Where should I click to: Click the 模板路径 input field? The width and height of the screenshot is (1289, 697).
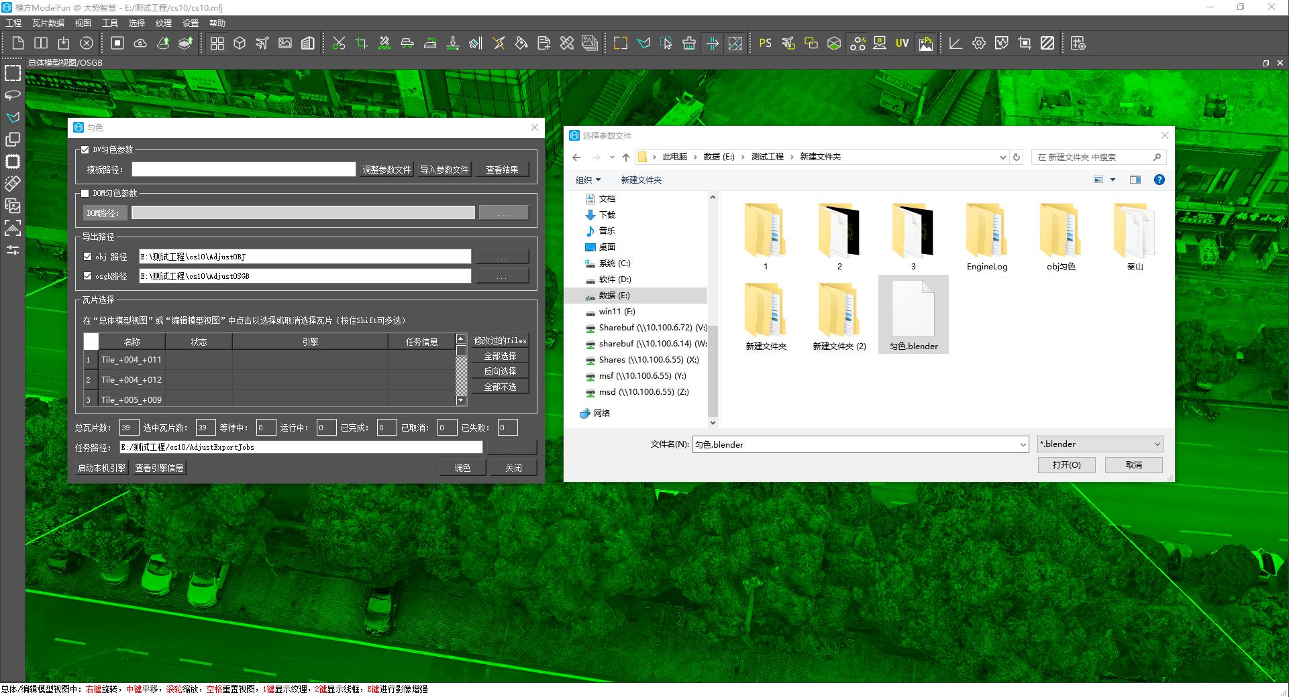coord(244,170)
